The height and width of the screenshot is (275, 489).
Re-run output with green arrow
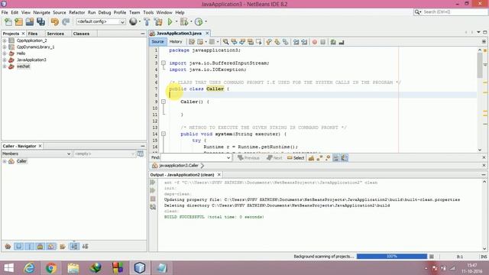153,183
